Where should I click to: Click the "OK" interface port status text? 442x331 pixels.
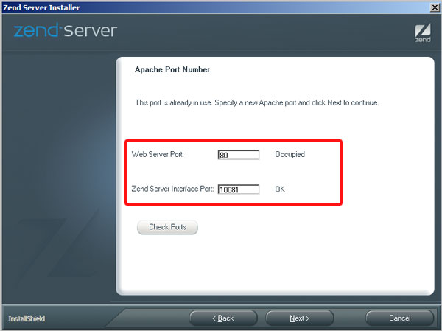pyautogui.click(x=280, y=189)
